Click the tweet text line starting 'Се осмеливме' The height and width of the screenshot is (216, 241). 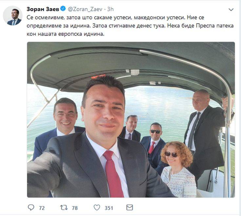tap(115, 17)
